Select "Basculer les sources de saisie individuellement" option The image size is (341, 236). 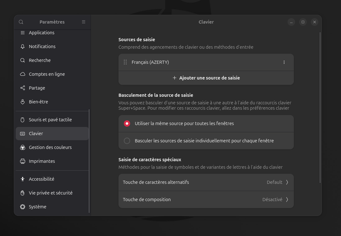[127, 141]
